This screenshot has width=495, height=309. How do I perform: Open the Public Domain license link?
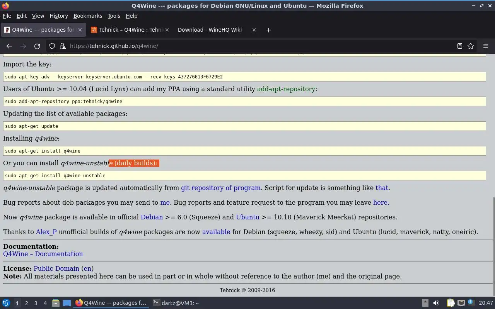56,268
